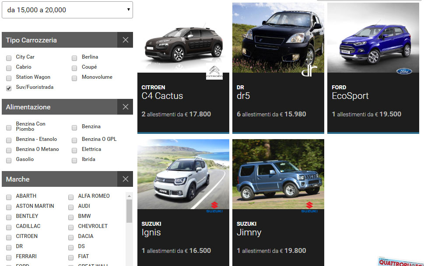
Task: Tick FERRARI in the brand list
Action: (x=9, y=258)
